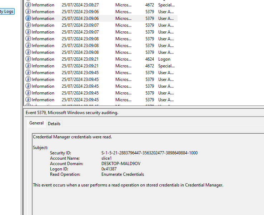This screenshot has height=215, width=264.
Task: Click info icon on first 23:09:07 row
Action: tap(28, 25)
